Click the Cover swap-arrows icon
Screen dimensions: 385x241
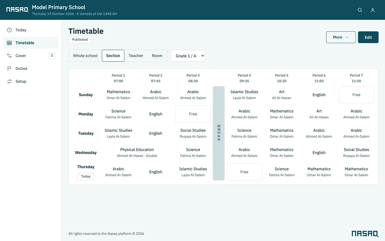(x=9, y=56)
